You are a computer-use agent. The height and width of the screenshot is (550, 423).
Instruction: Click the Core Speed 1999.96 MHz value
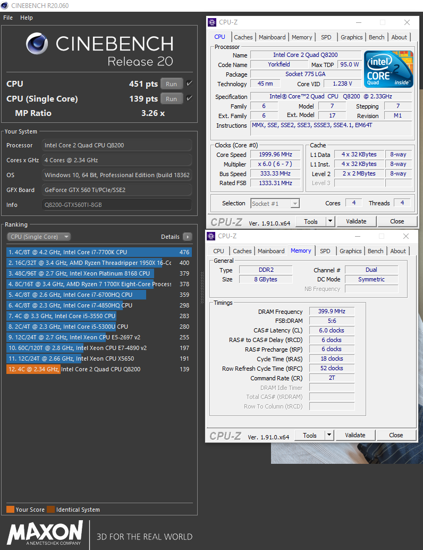pos(275,154)
